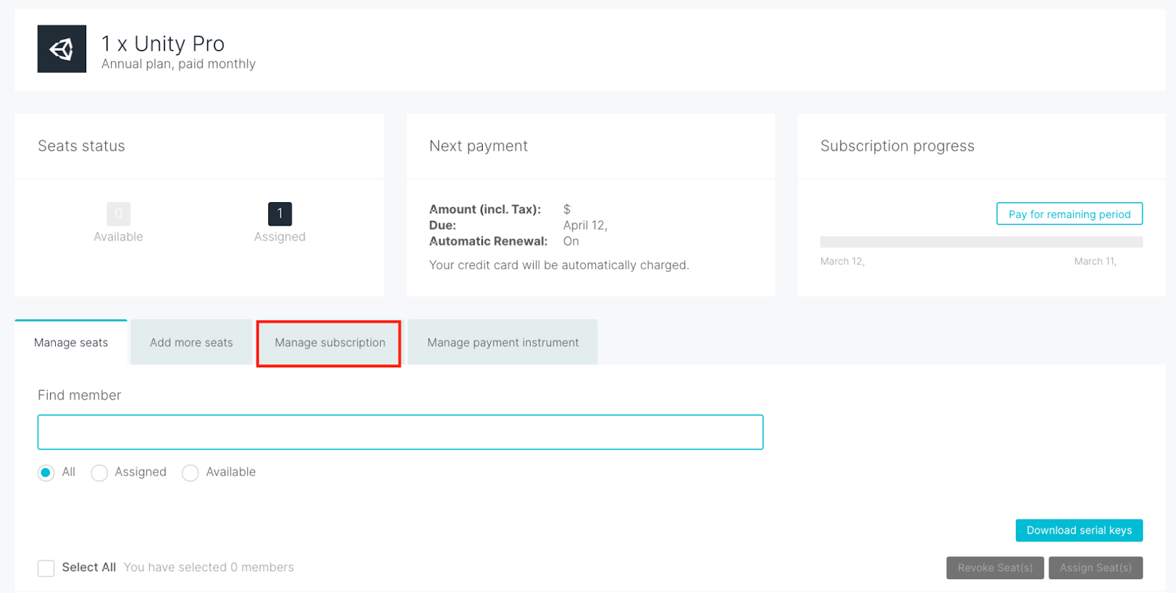Click the Available seats count badge
Image resolution: width=1176 pixels, height=593 pixels.
118,214
